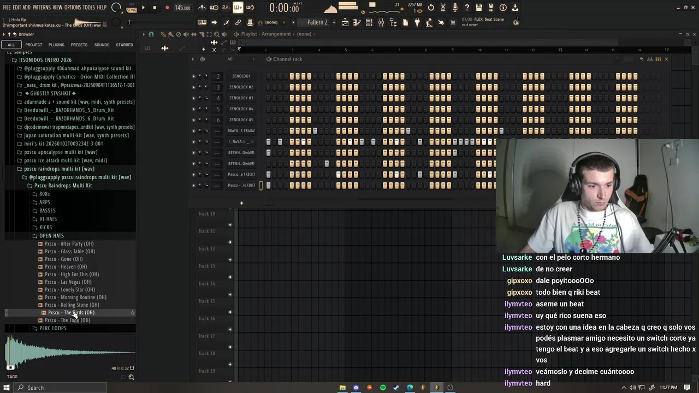Viewport: 699px width, 393px height.
Task: Select the PRESETS browser tab
Action: (x=79, y=45)
